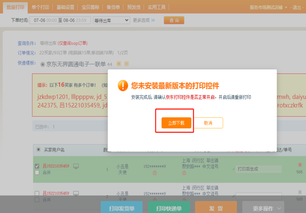Switch to the 单个打印 tab
The width and height of the screenshot is (306, 213).
[41, 7]
